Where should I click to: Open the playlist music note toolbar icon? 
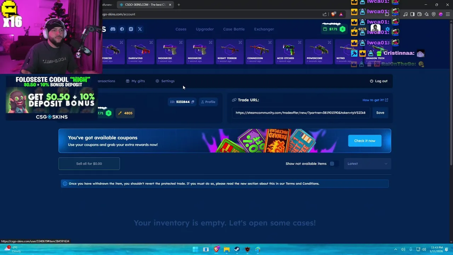pyautogui.click(x=405, y=14)
